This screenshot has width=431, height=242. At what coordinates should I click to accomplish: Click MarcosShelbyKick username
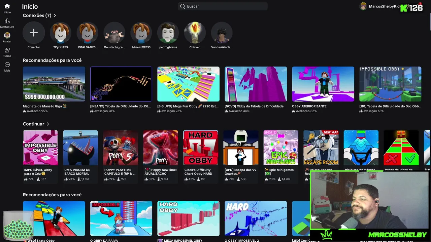385,6
